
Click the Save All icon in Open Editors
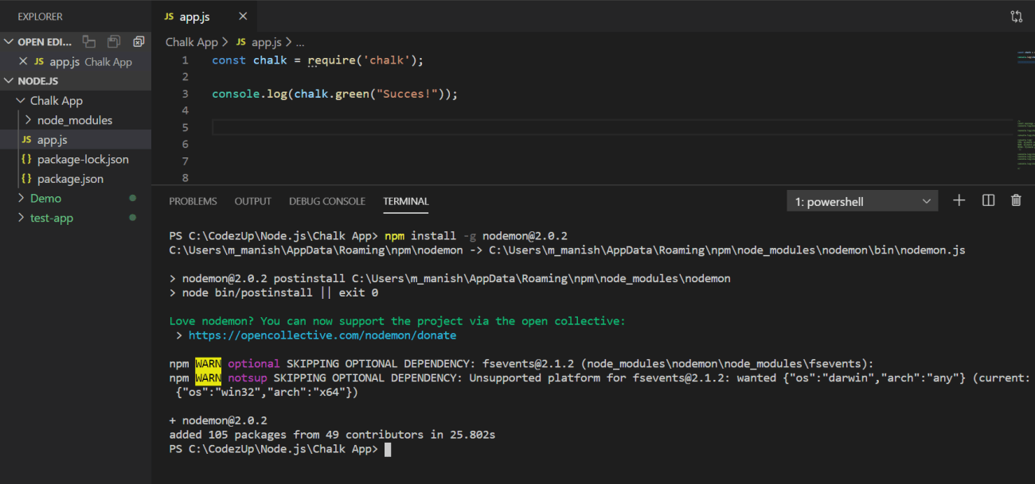114,41
